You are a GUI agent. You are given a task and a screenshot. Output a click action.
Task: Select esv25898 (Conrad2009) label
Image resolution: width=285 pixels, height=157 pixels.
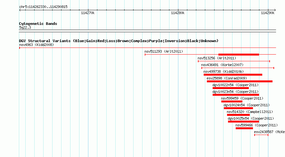coord(227,78)
